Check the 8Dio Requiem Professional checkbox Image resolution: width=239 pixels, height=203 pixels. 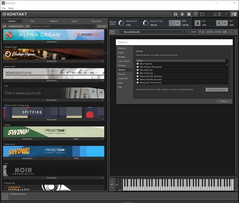click(x=138, y=67)
